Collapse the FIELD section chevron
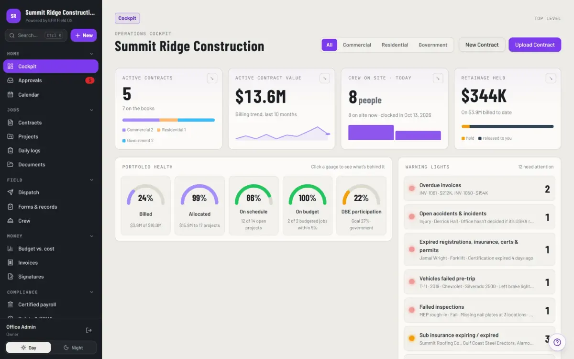Screen dimensions: 574x359 coord(92,180)
